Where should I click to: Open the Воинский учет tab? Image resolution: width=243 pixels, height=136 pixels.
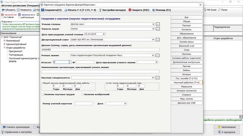186,46
